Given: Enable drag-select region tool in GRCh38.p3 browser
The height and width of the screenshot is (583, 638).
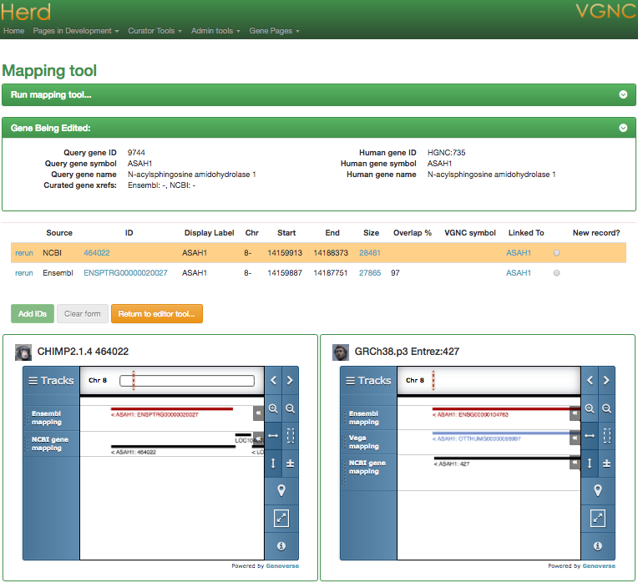Looking at the screenshot, I should [x=606, y=435].
